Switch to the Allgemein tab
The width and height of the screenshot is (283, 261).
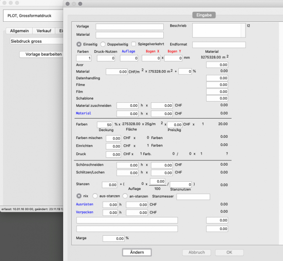click(19, 31)
